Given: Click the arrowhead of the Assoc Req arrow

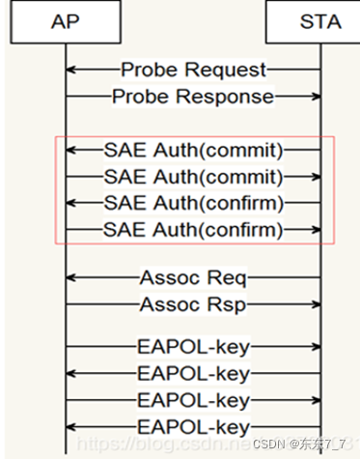Looking at the screenshot, I should pyautogui.click(x=70, y=277).
